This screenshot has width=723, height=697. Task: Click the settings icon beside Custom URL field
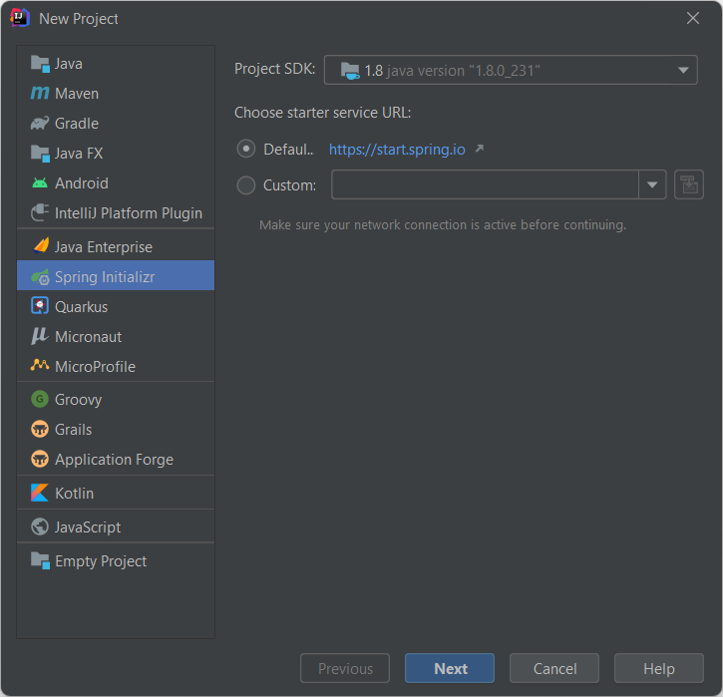point(689,184)
